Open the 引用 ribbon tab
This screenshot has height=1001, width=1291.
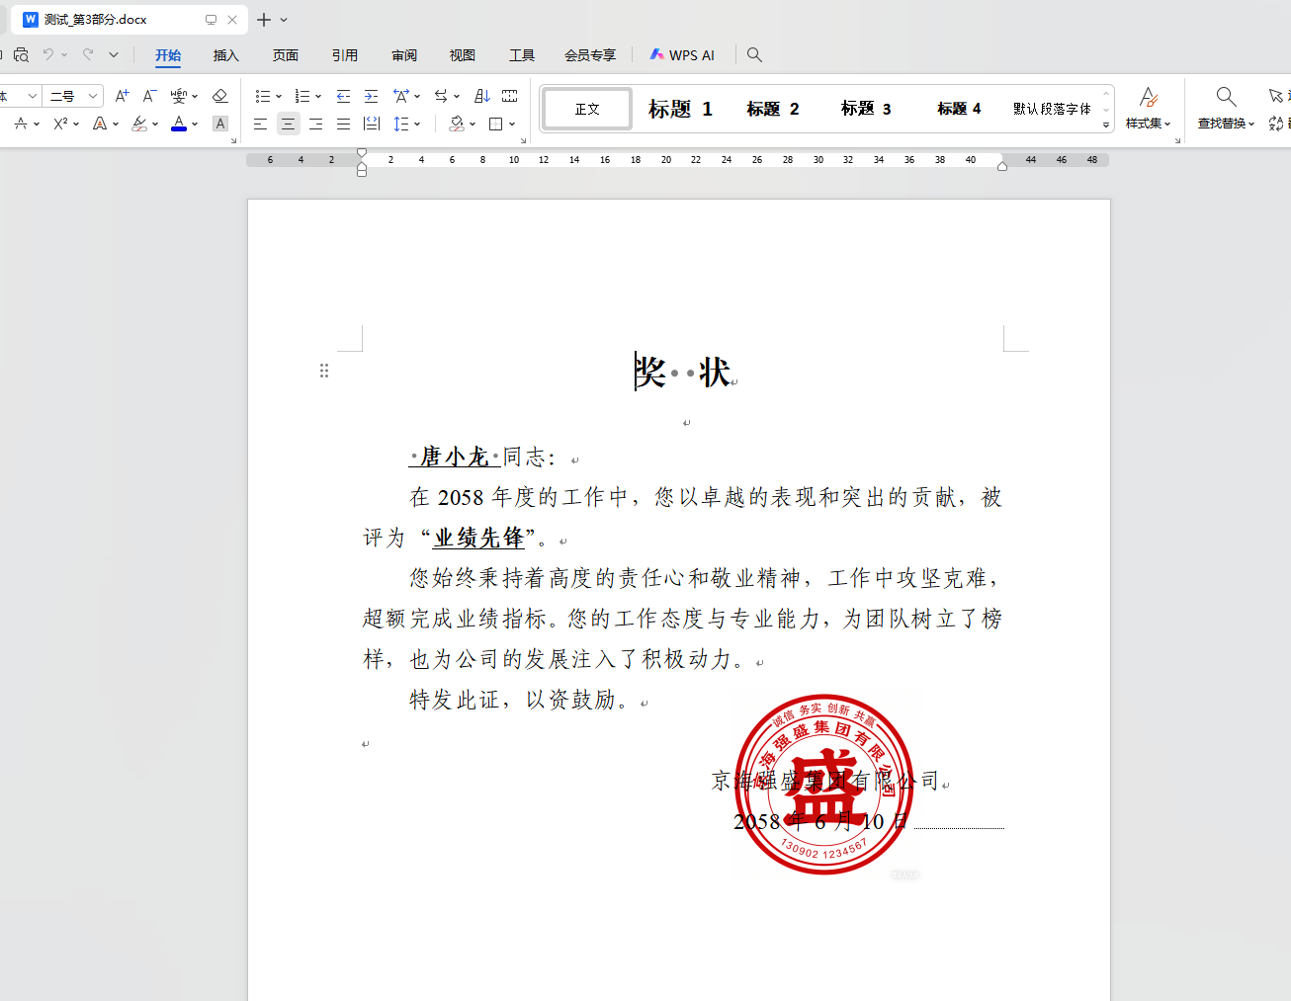(x=345, y=55)
